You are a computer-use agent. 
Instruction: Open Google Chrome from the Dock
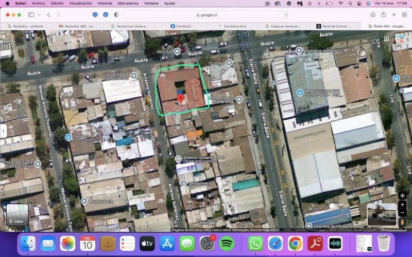(295, 244)
